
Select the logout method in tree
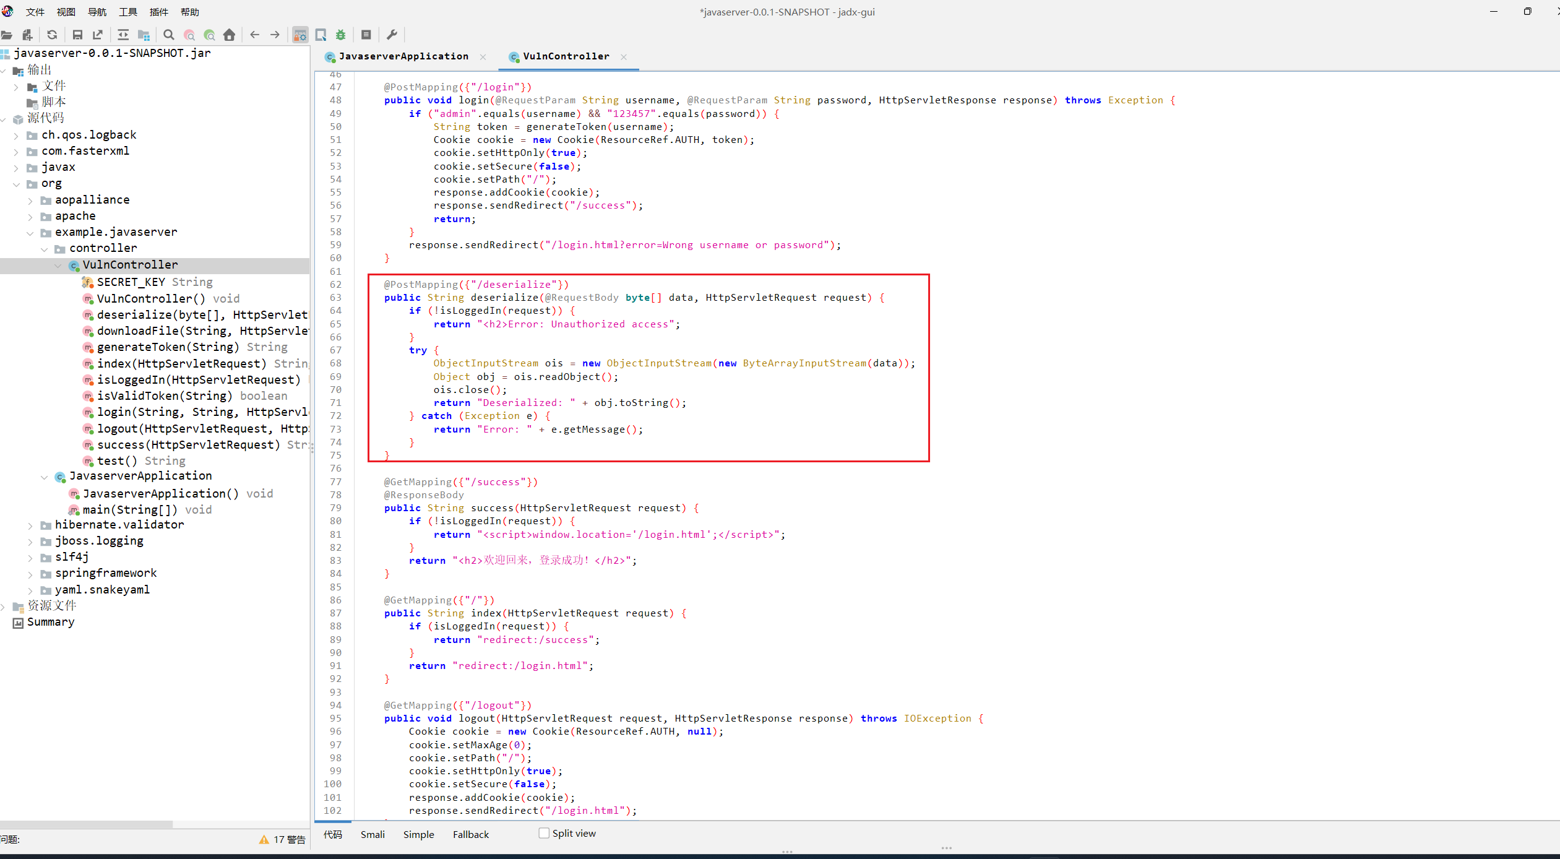click(195, 428)
